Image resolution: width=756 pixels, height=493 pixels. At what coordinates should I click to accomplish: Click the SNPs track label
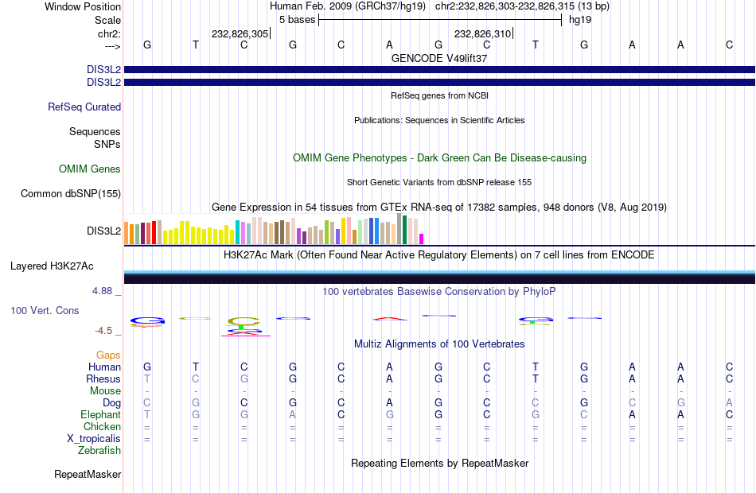pyautogui.click(x=107, y=144)
